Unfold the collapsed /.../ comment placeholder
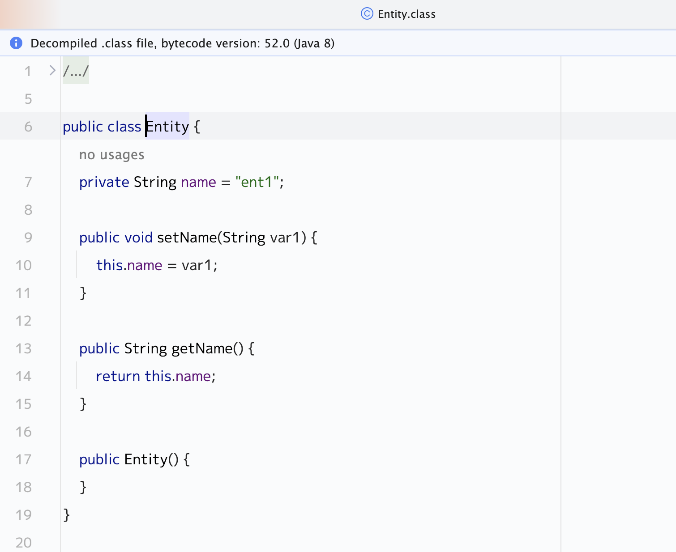 (x=76, y=71)
